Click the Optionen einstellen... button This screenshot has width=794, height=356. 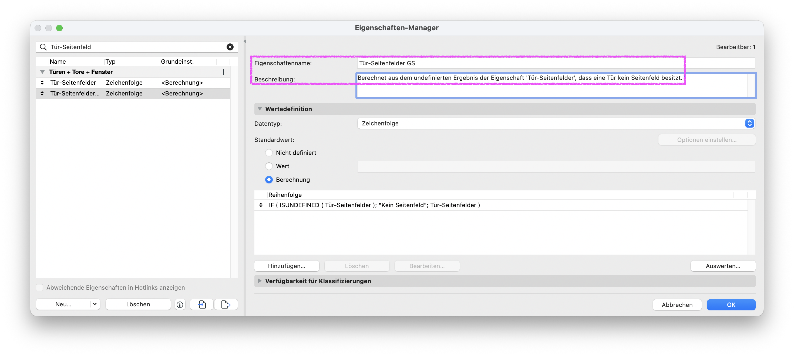(706, 140)
